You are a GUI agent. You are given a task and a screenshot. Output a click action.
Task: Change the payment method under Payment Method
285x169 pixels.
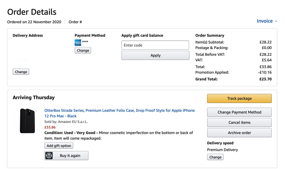tap(83, 50)
